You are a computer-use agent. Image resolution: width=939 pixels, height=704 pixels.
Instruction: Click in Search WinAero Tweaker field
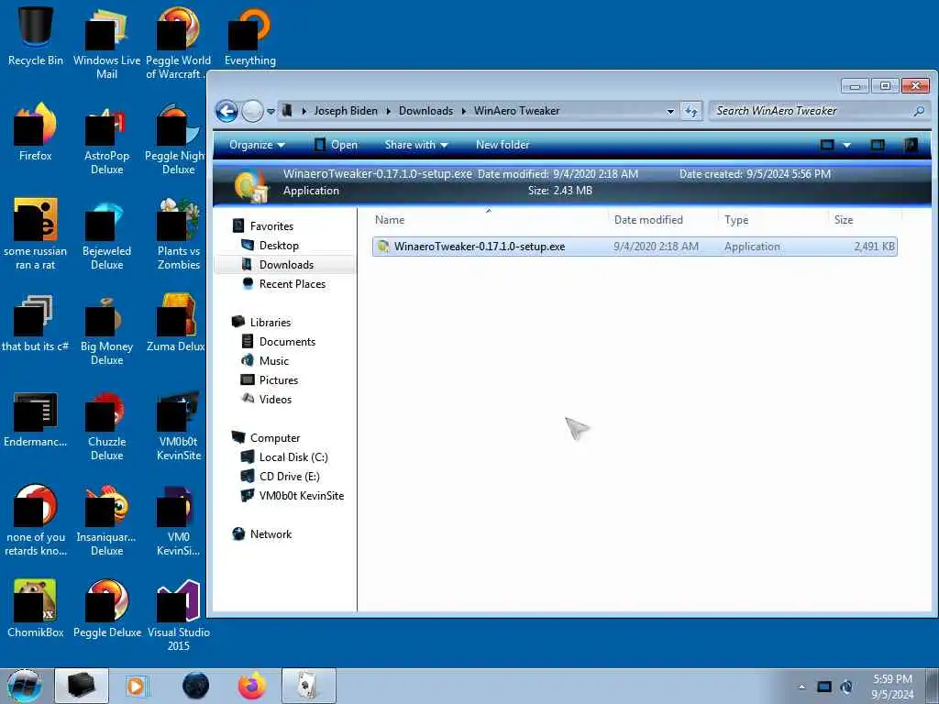click(x=811, y=111)
